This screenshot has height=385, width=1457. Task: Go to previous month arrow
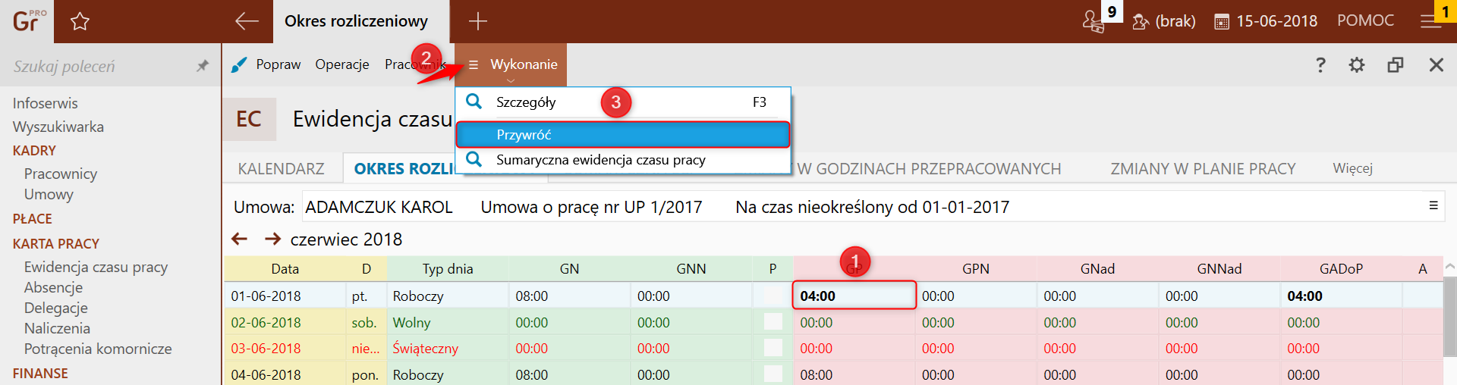coord(240,239)
